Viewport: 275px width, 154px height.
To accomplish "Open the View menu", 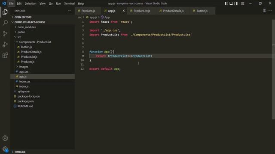I will (x=43, y=3).
